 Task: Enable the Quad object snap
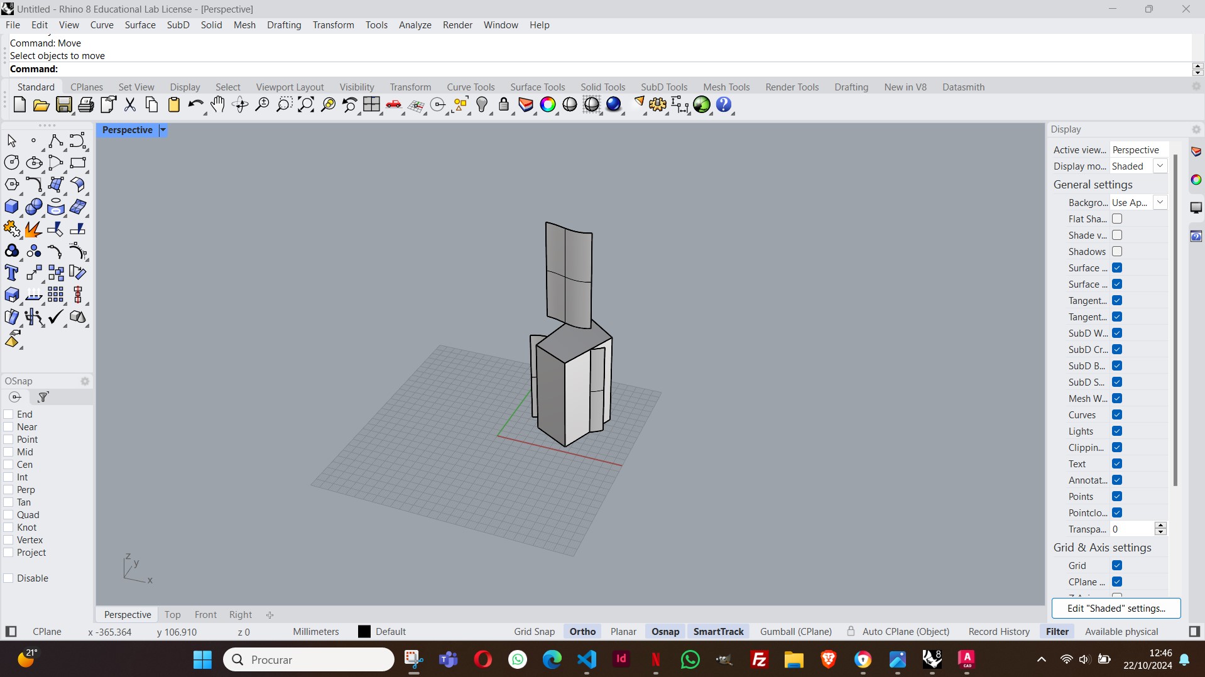coord(9,515)
